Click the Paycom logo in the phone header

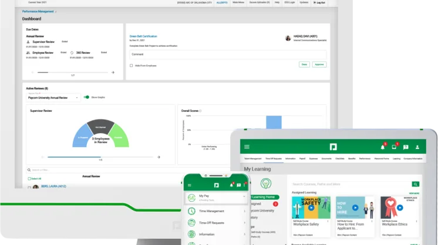[216, 185]
